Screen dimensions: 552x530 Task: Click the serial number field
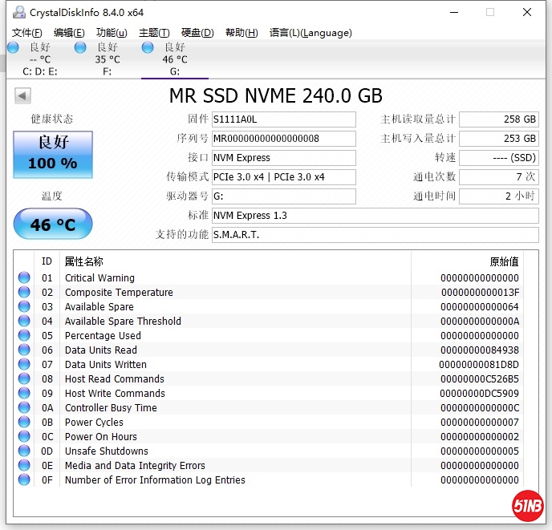(x=283, y=139)
